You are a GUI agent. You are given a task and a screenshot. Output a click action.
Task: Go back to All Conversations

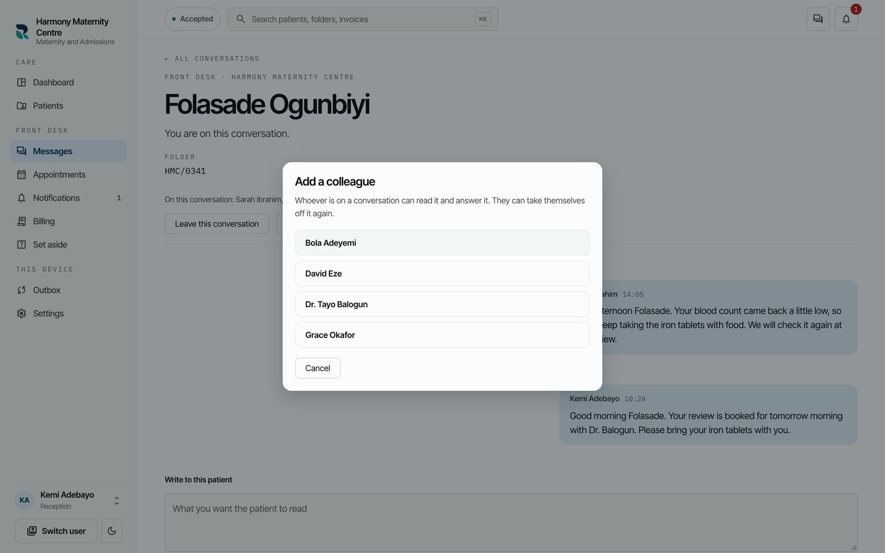point(212,59)
